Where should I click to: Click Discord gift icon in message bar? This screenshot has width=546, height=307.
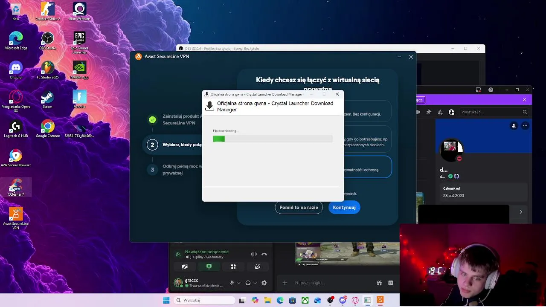[x=379, y=283]
